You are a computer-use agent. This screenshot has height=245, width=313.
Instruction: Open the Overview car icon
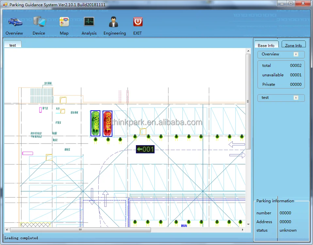point(15,22)
